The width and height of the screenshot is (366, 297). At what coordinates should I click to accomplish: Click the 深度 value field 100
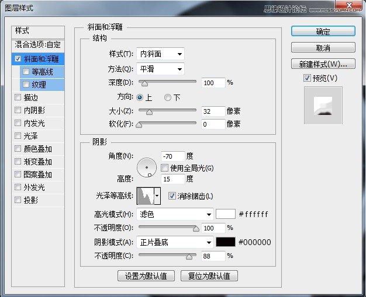213,83
